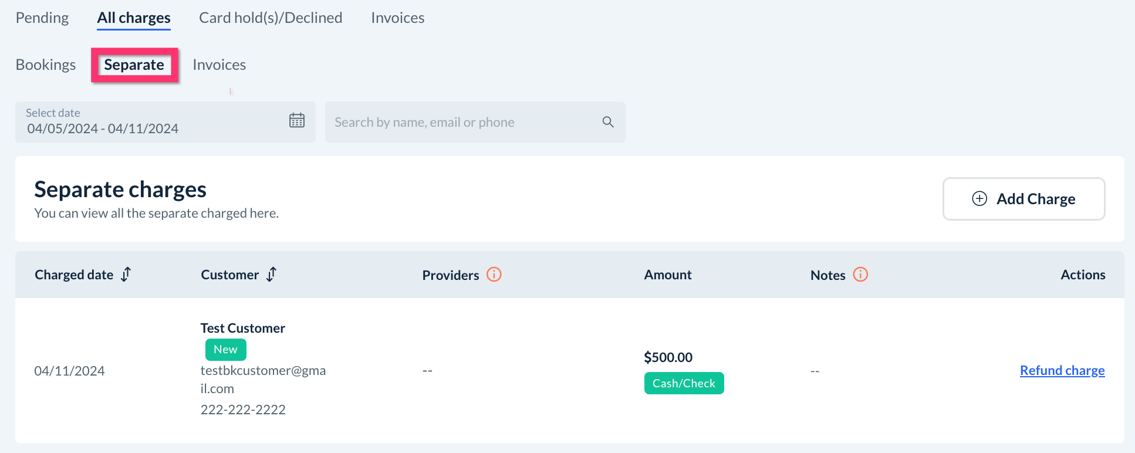Expand the Select date range field
Image resolution: width=1135 pixels, height=453 pixels.
pyautogui.click(x=153, y=122)
